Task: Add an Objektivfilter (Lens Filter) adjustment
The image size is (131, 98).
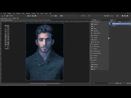Action: [100, 65]
